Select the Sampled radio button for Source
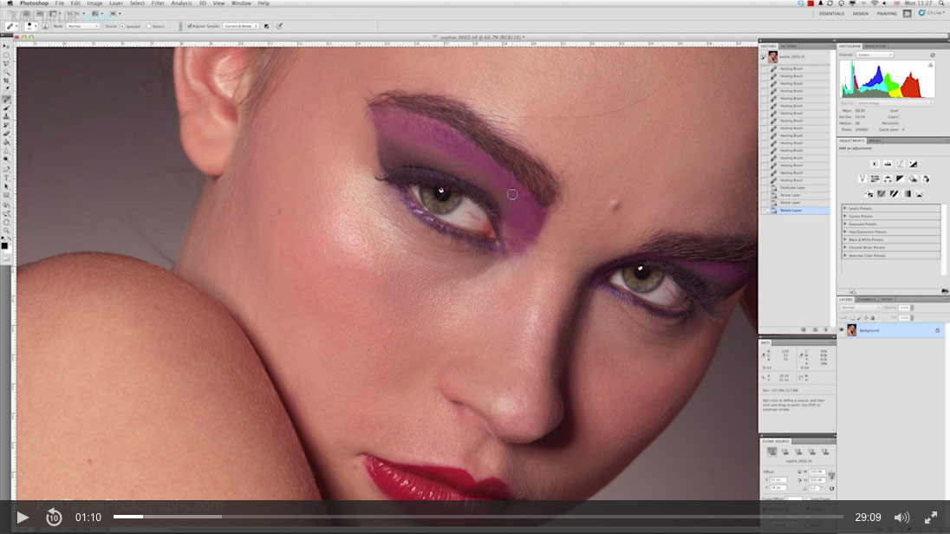 coord(122,26)
